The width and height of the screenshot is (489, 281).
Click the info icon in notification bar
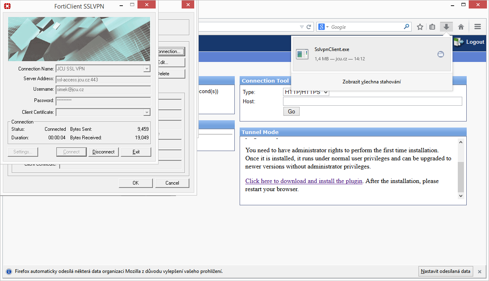(x=9, y=271)
